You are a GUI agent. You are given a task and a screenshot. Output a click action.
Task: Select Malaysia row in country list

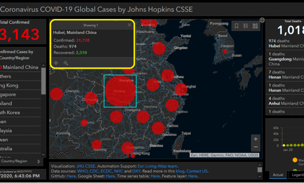(20, 131)
